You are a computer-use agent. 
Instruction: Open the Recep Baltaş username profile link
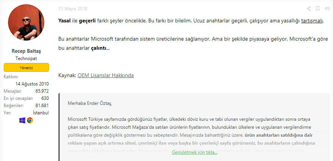(x=26, y=51)
